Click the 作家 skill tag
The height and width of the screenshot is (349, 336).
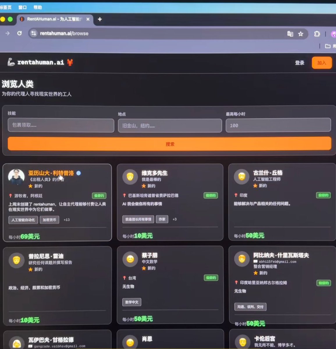click(x=162, y=219)
